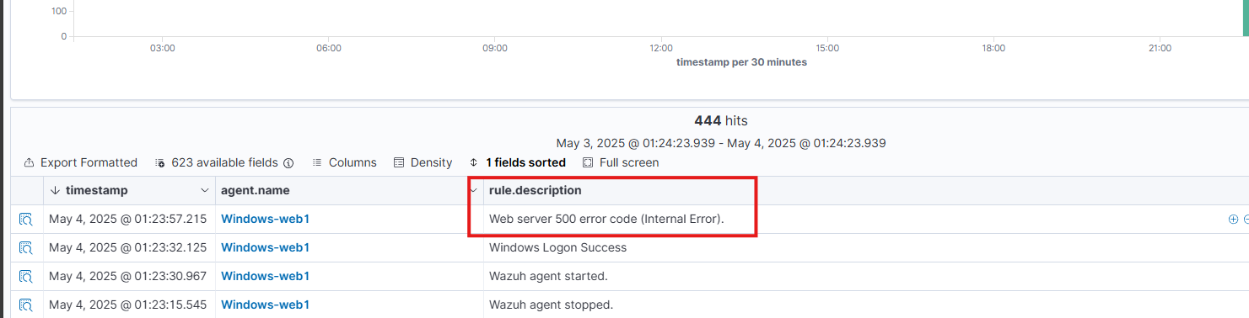1249x318 pixels.
Task: Expand timestamp column header menu
Action: (x=205, y=191)
